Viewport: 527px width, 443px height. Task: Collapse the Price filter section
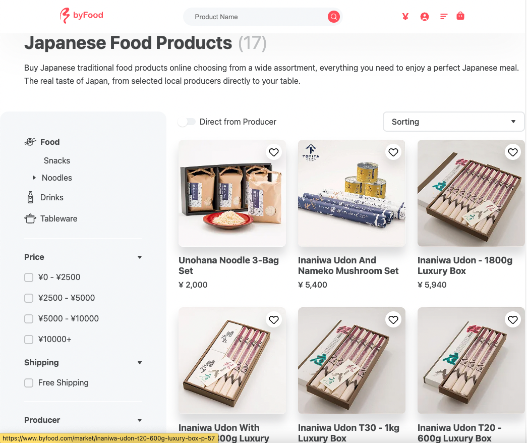(x=140, y=257)
